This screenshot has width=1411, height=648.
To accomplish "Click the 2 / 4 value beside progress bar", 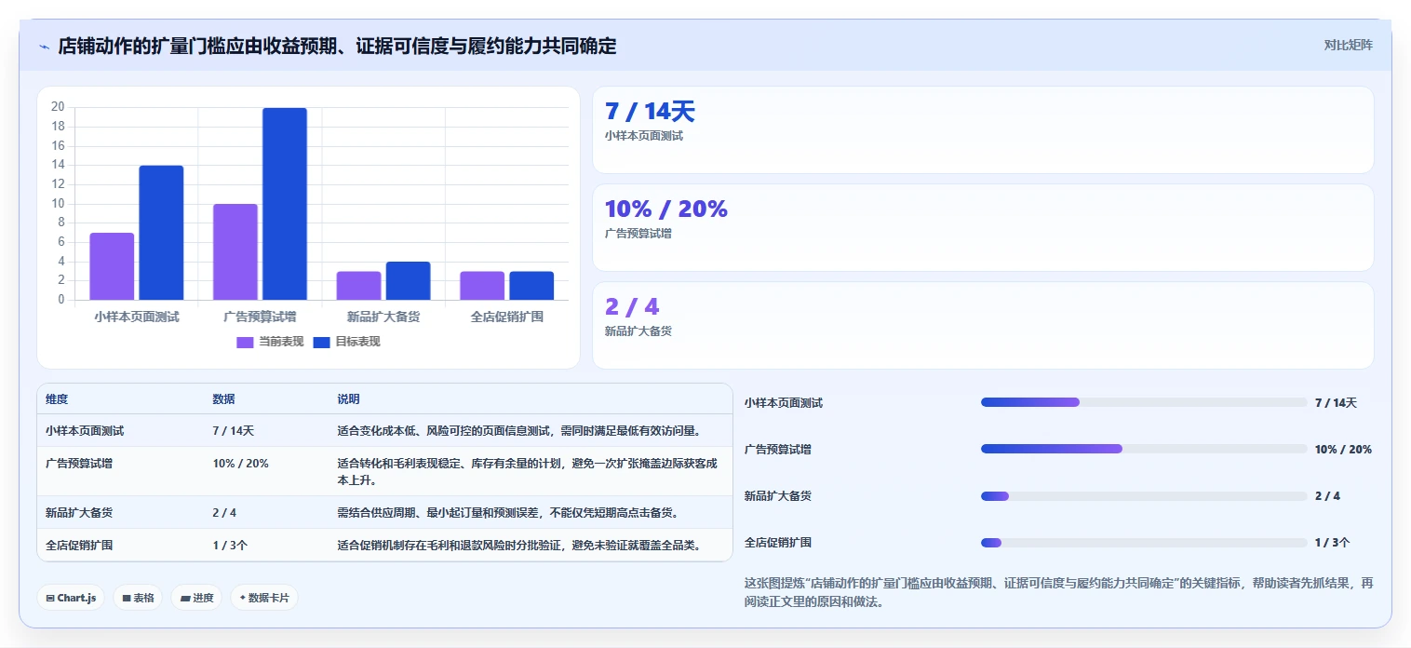I will coord(1327,495).
